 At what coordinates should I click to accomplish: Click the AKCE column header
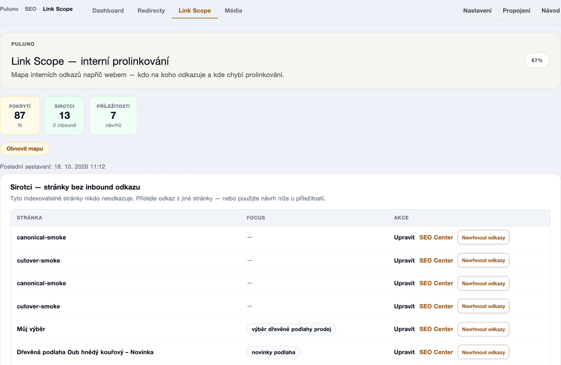(x=402, y=218)
